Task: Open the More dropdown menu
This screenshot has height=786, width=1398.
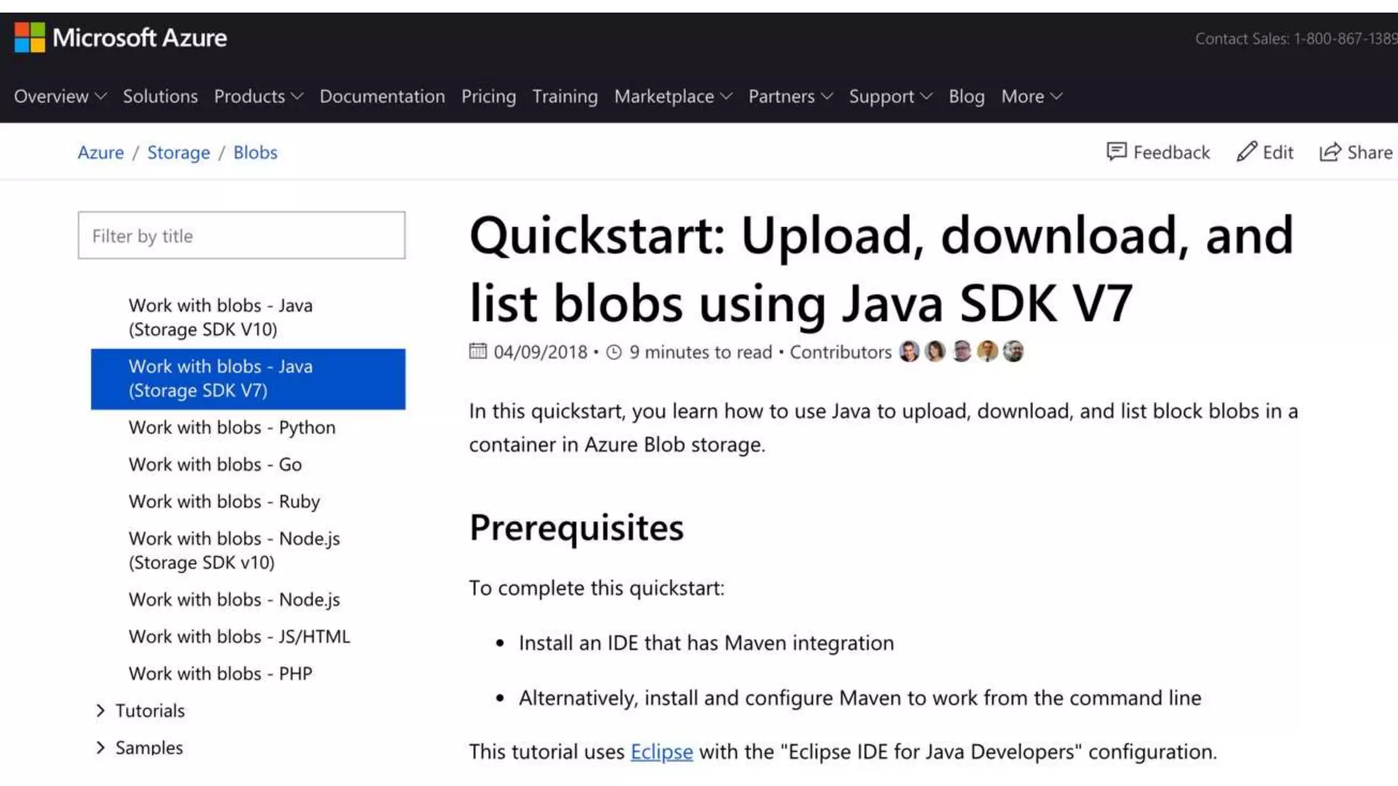Action: [x=1031, y=96]
